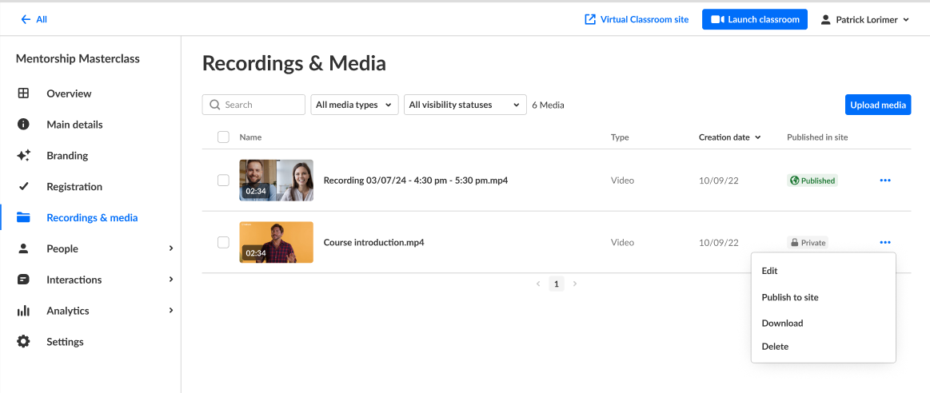Click the Branding sparkle icon

click(23, 156)
